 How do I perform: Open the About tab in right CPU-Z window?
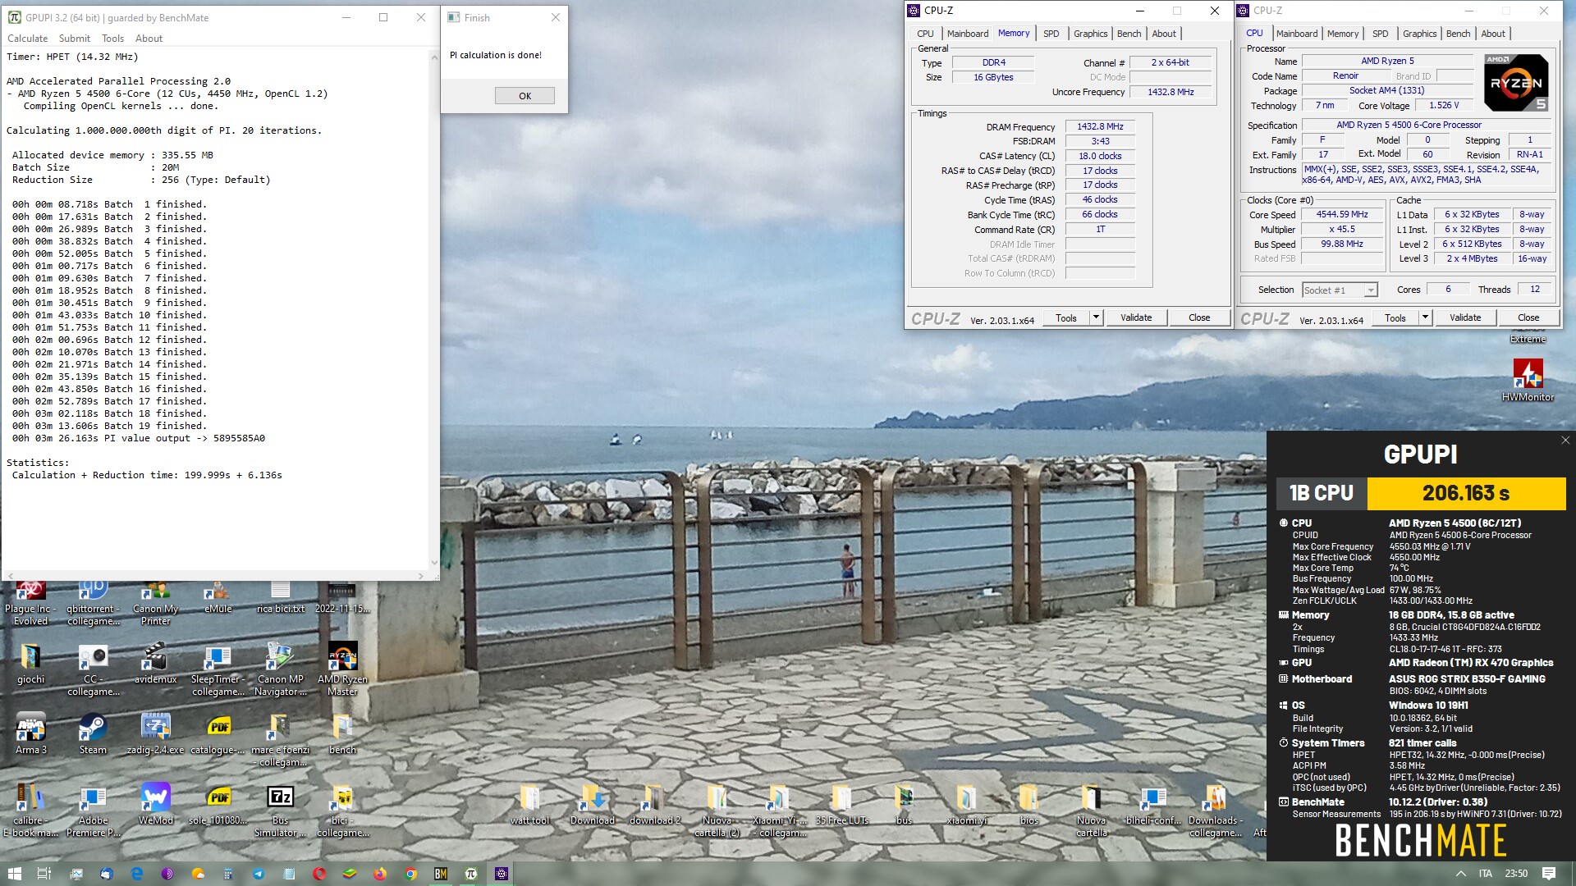click(x=1492, y=34)
